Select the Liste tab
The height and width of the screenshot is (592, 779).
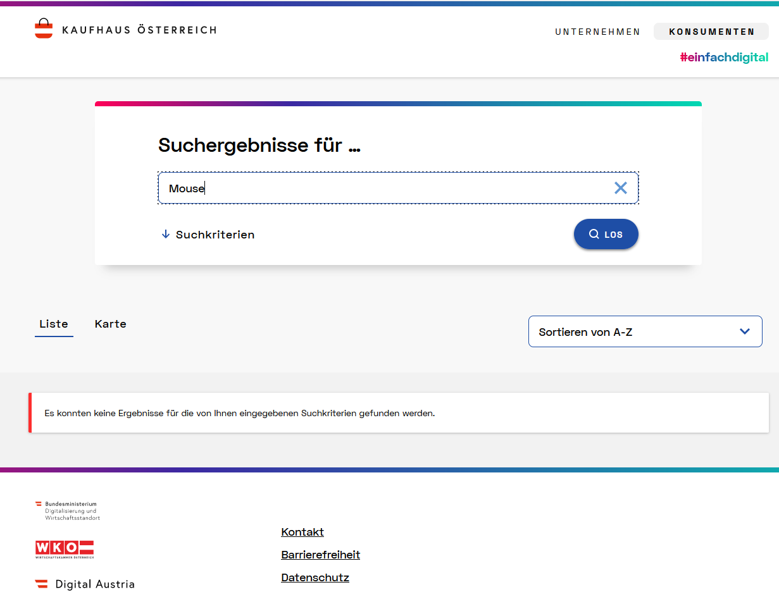(x=54, y=324)
